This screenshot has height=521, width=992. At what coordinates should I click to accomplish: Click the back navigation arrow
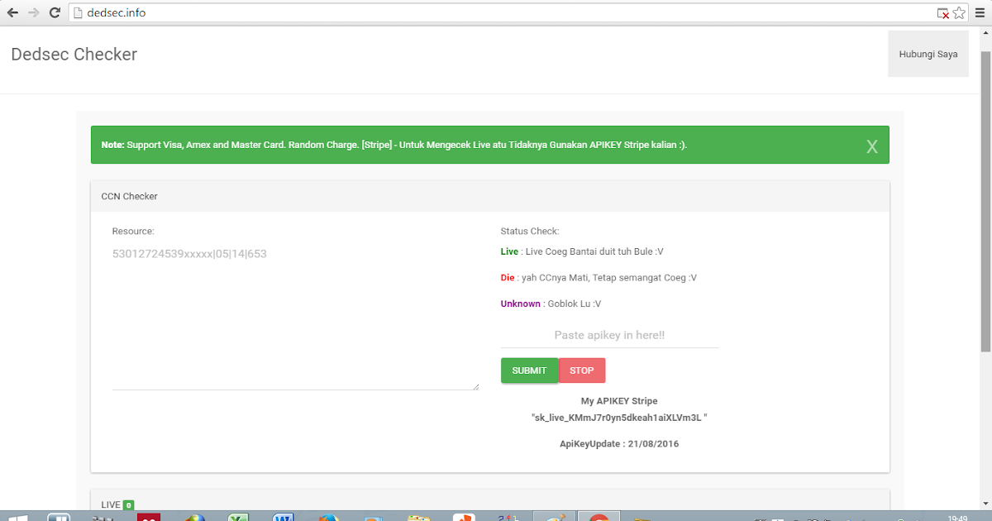[12, 12]
